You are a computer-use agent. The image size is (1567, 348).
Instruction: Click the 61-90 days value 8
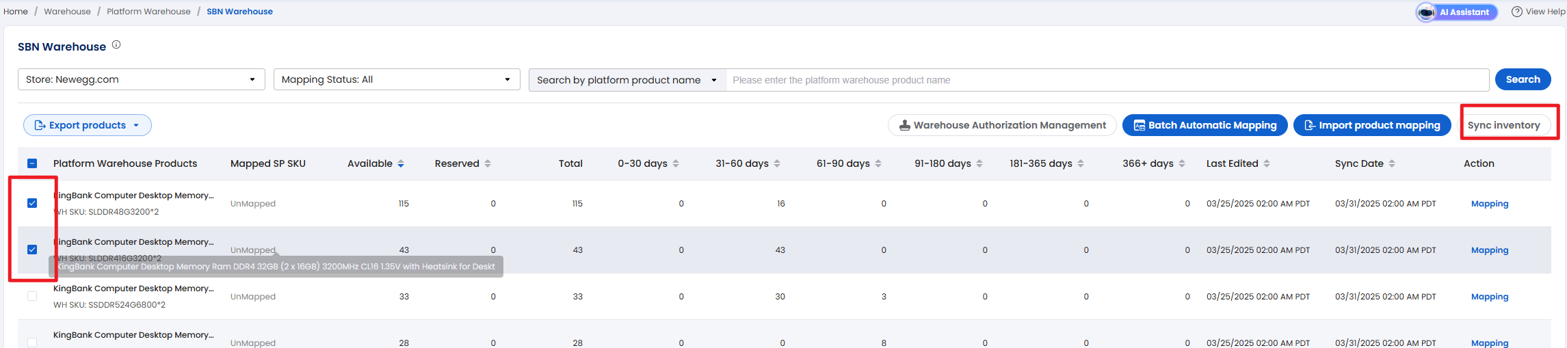point(884,343)
